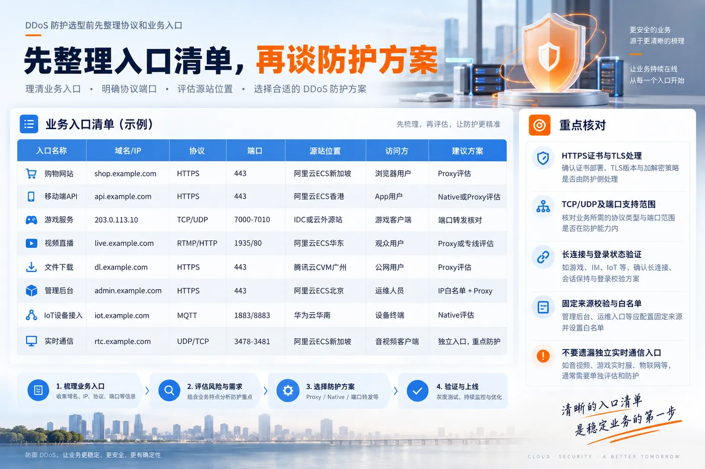
Task: Click the checkmark icon of step 4 验证与上线
Action: tap(417, 390)
